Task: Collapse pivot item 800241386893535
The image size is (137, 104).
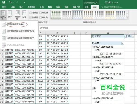Action: click(x=93, y=47)
